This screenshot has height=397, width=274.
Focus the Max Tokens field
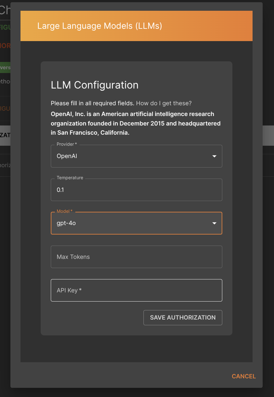[x=136, y=257]
